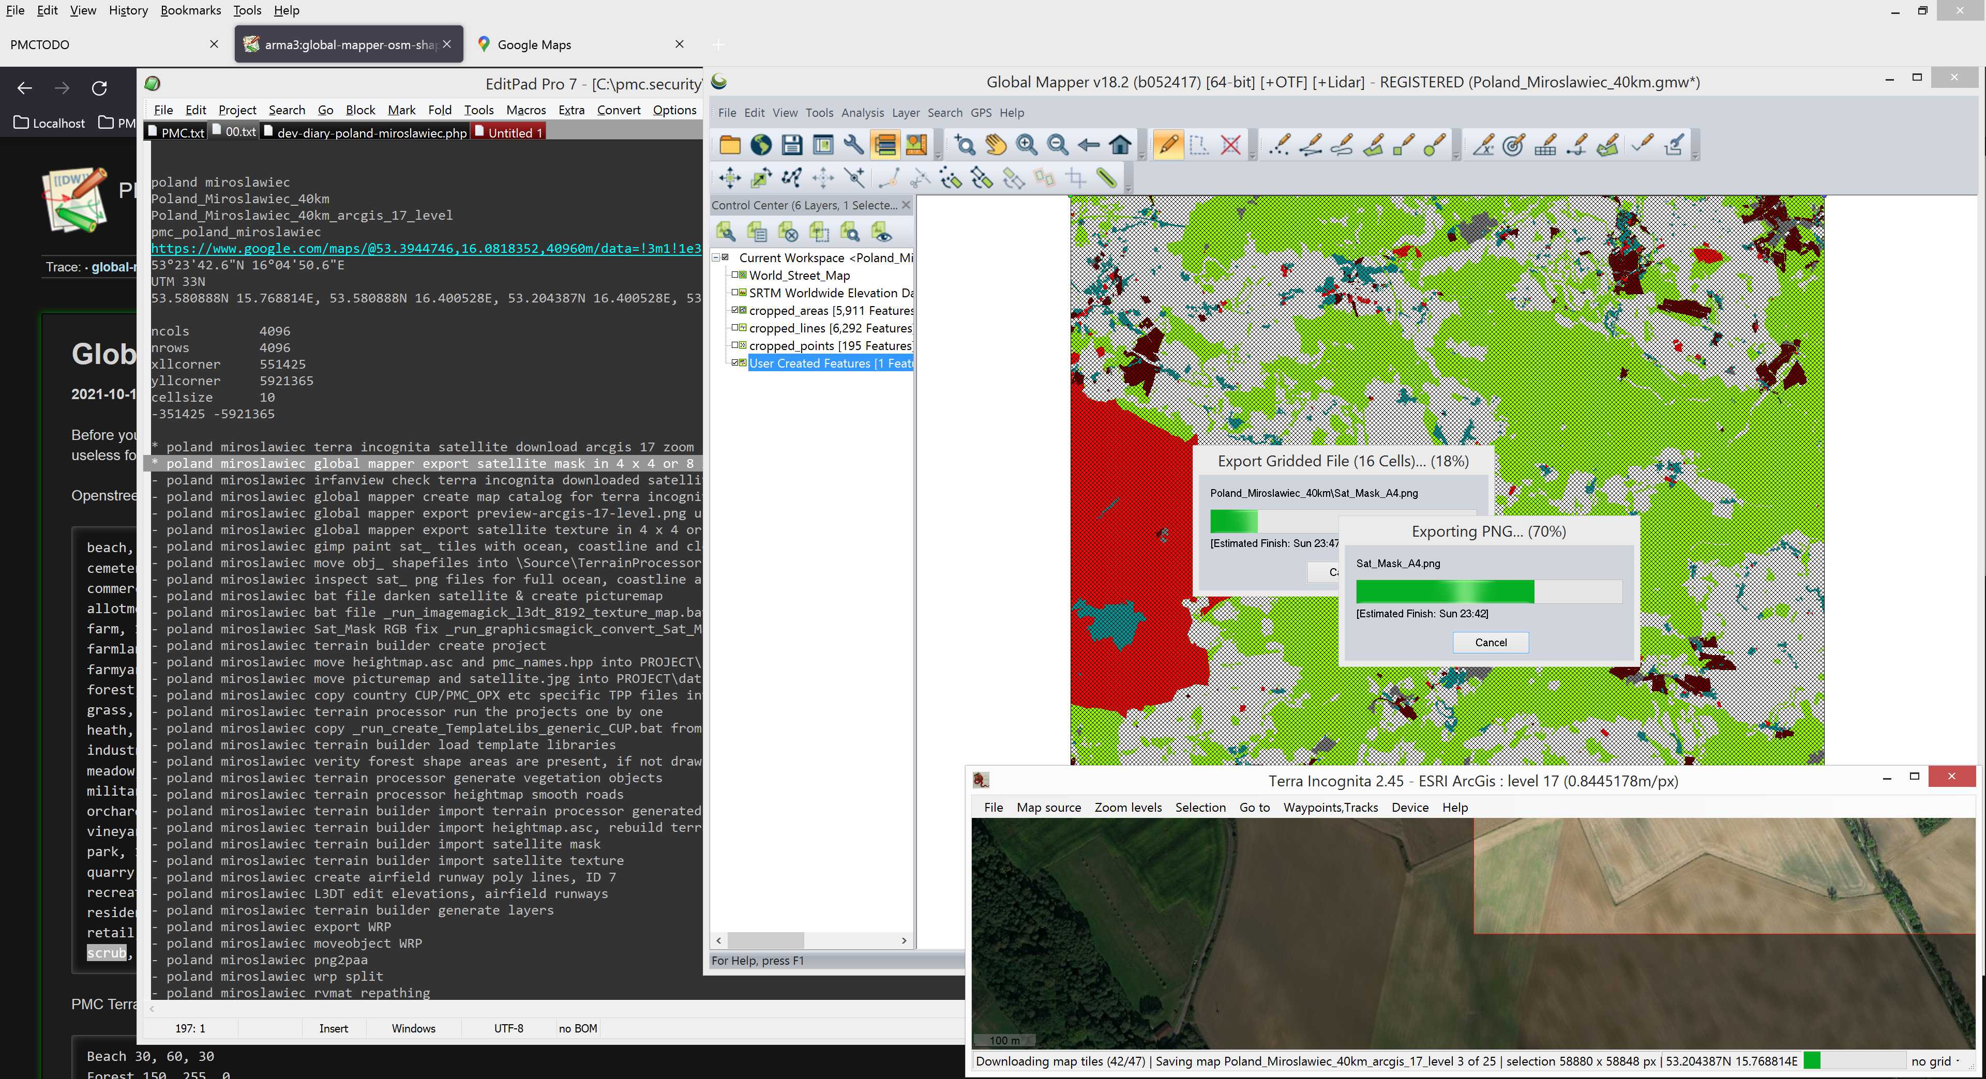The width and height of the screenshot is (1986, 1079).
Task: Click the right scroll arrow in Control Center
Action: (x=904, y=940)
